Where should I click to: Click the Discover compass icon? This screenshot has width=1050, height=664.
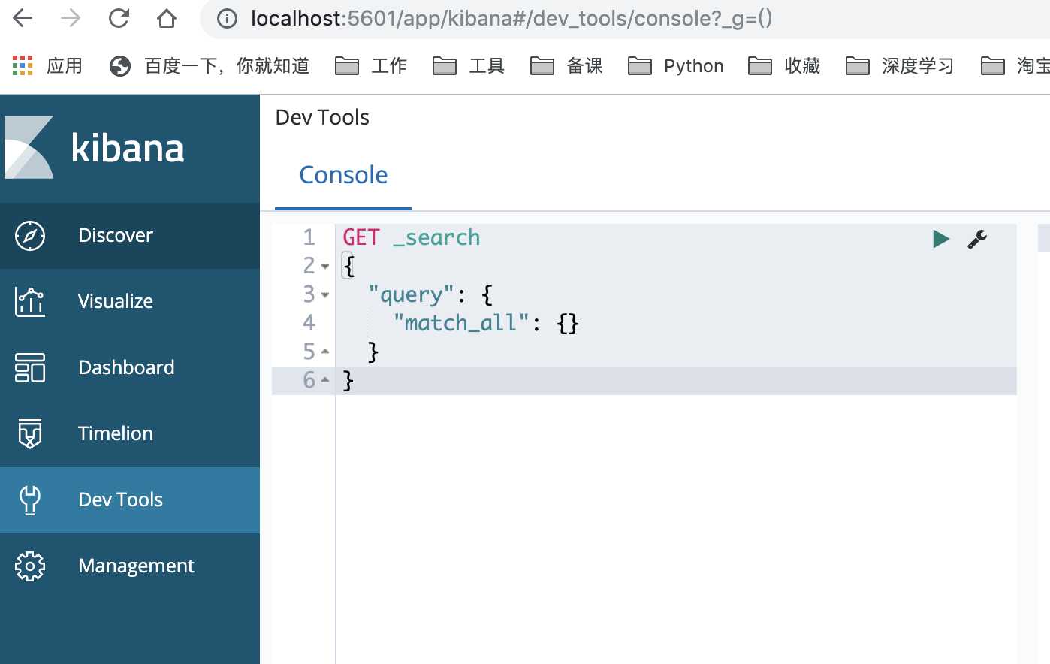coord(30,236)
